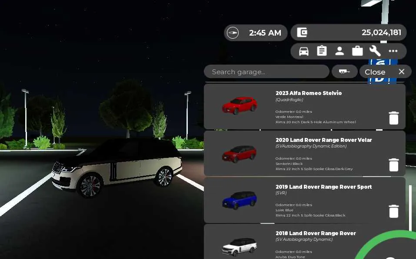Select the white 2018 Range Rover thumbnail

[x=240, y=247]
